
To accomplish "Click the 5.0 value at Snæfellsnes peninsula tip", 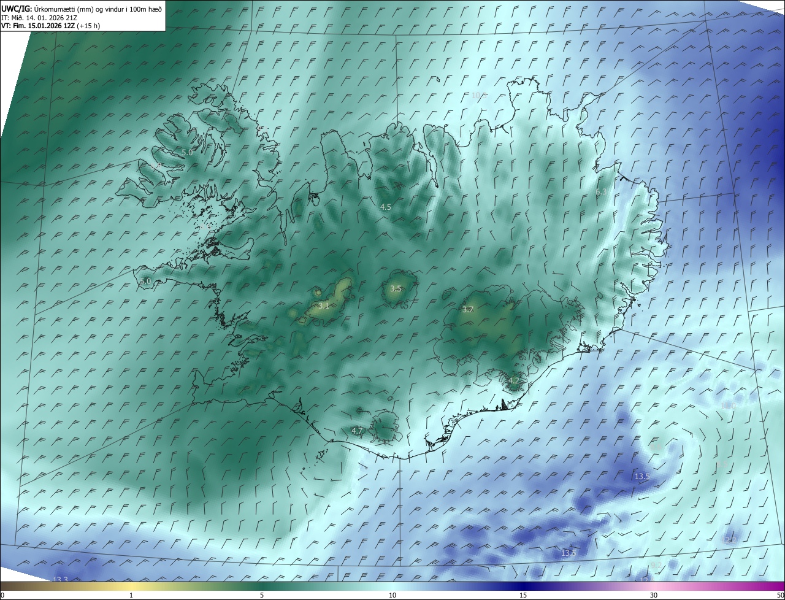I will pyautogui.click(x=145, y=281).
